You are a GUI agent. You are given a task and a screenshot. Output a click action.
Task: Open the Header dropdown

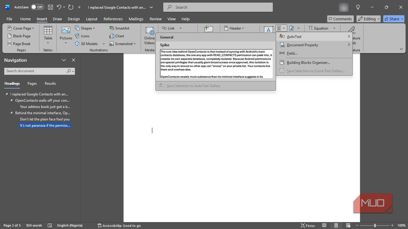click(234, 28)
